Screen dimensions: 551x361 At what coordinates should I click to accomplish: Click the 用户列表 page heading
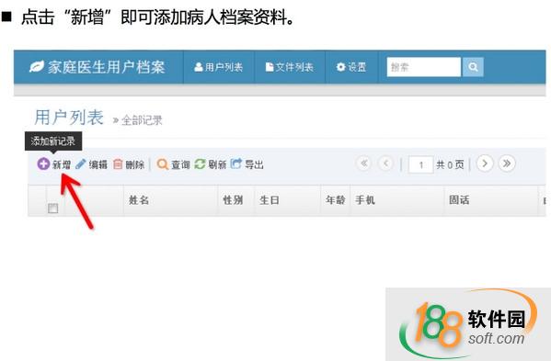[69, 118]
